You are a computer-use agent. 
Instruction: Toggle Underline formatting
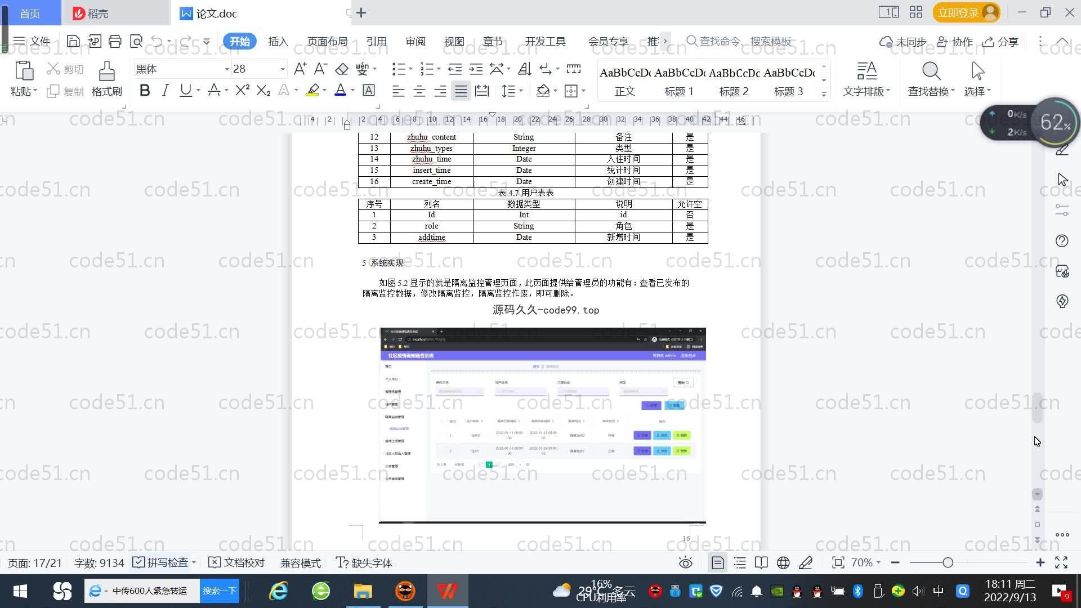pyautogui.click(x=185, y=90)
